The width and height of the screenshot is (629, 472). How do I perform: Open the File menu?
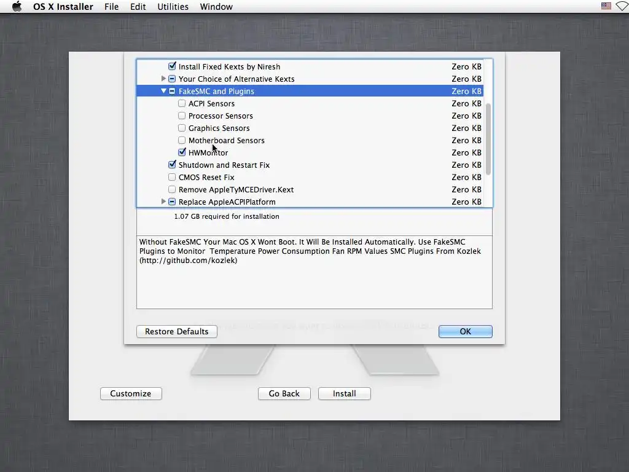(x=112, y=7)
